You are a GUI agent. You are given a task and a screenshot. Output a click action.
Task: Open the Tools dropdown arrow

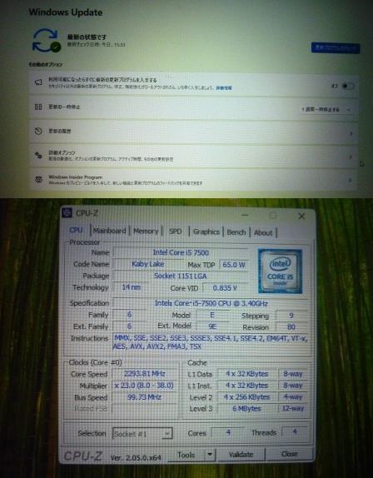[210, 455]
